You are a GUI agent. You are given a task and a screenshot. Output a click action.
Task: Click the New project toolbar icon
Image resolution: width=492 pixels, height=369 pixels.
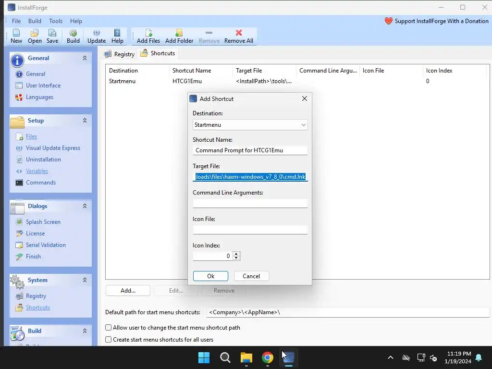pos(16,37)
